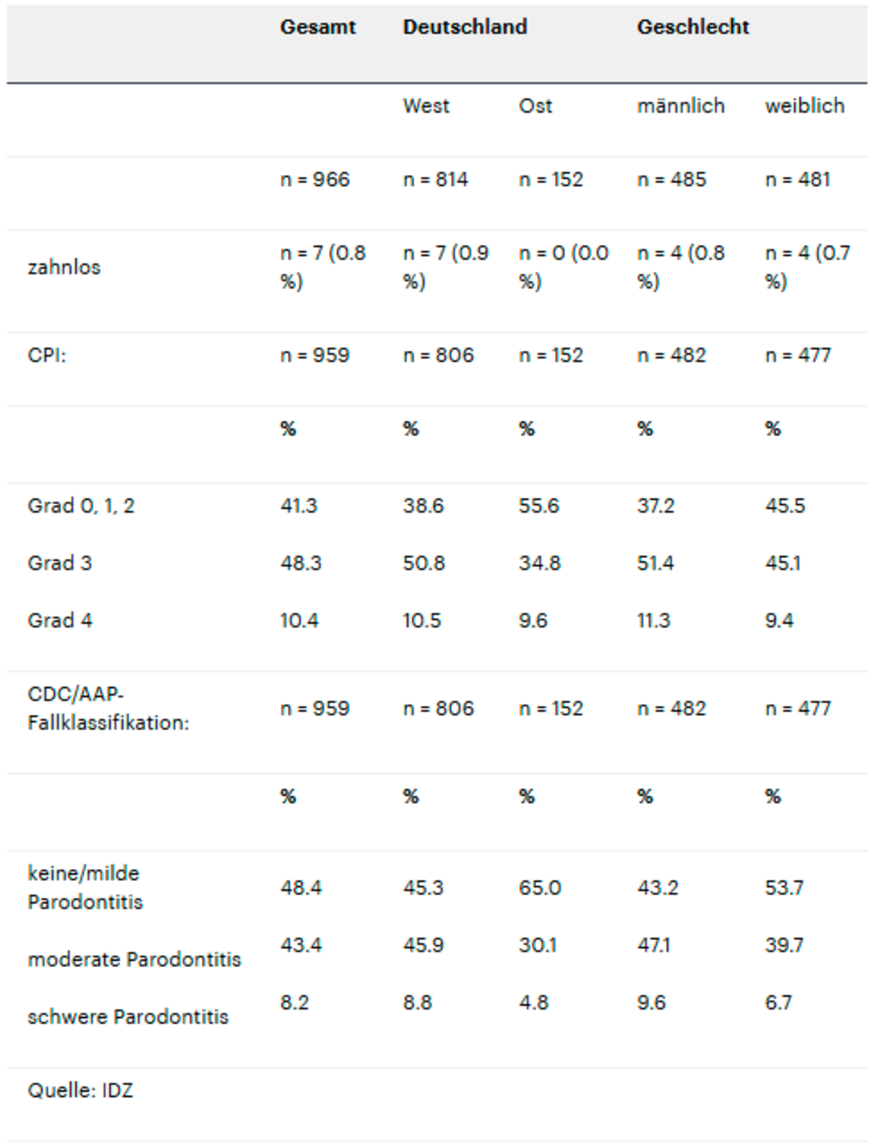Select the zahnlos row label

coord(64,267)
